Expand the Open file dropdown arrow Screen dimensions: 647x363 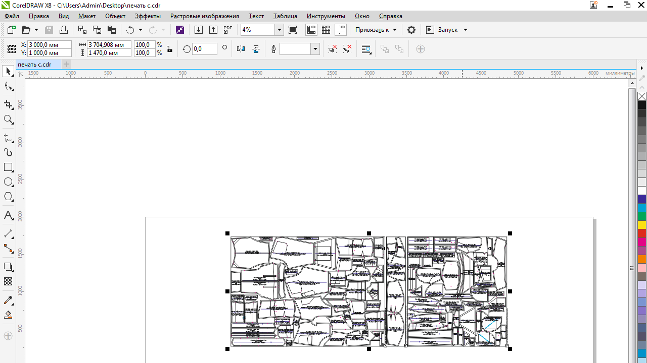pos(36,30)
